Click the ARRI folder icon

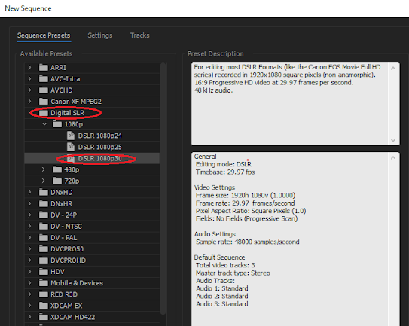(x=44, y=67)
